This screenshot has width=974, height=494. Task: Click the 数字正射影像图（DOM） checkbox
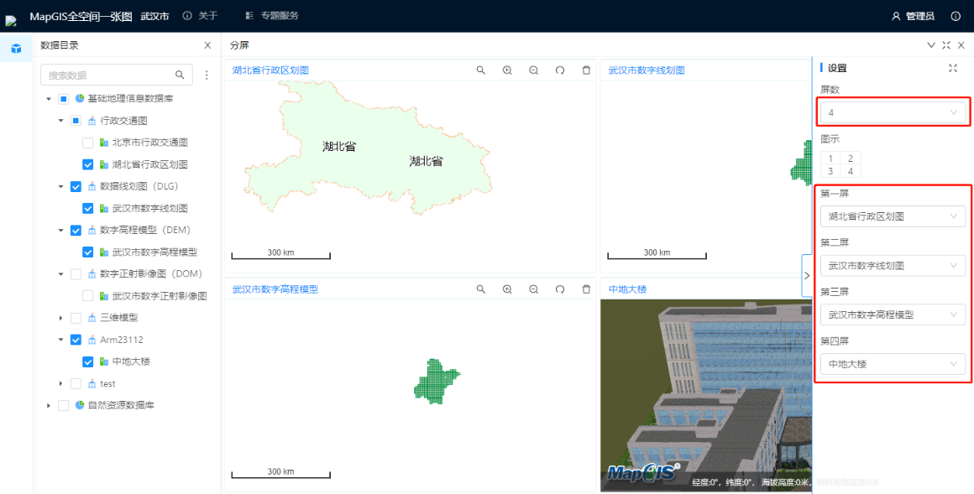[x=76, y=273]
